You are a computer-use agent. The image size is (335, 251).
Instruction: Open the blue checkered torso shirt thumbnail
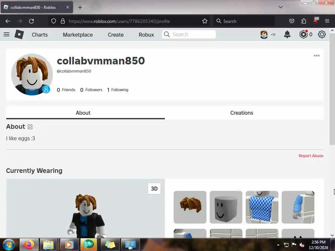pos(262,207)
